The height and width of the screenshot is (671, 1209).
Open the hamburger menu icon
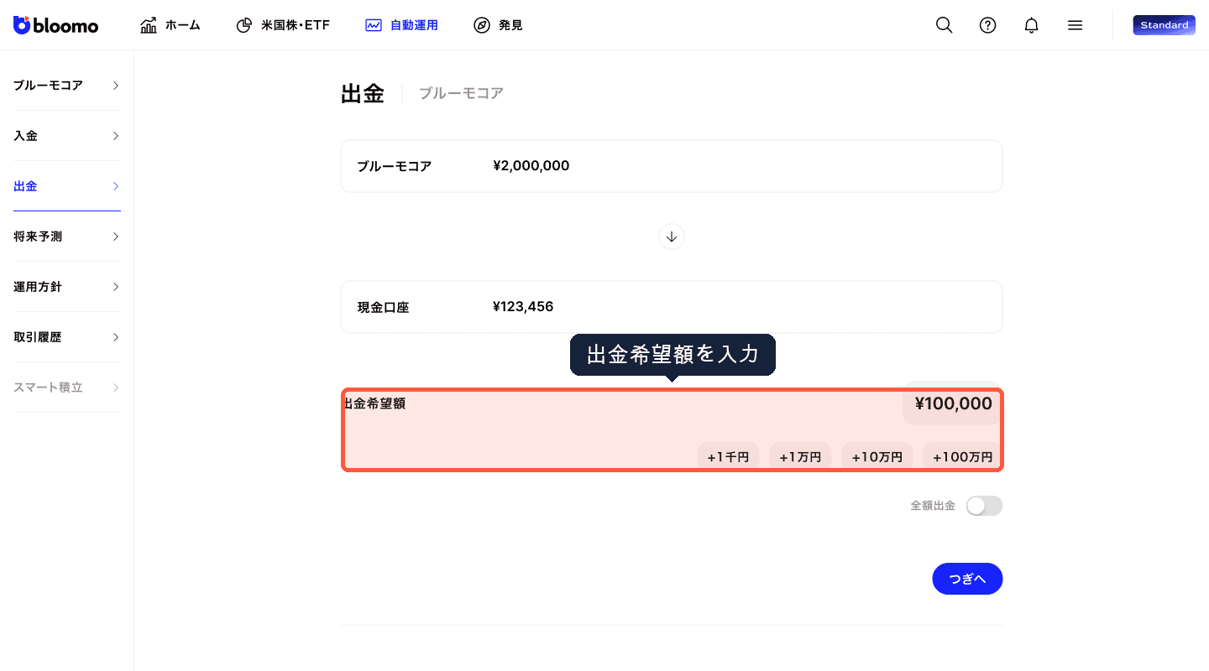coord(1075,25)
